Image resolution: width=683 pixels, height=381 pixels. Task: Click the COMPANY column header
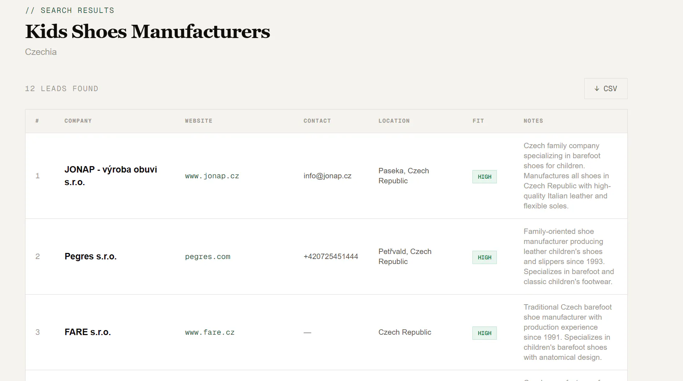coord(78,121)
